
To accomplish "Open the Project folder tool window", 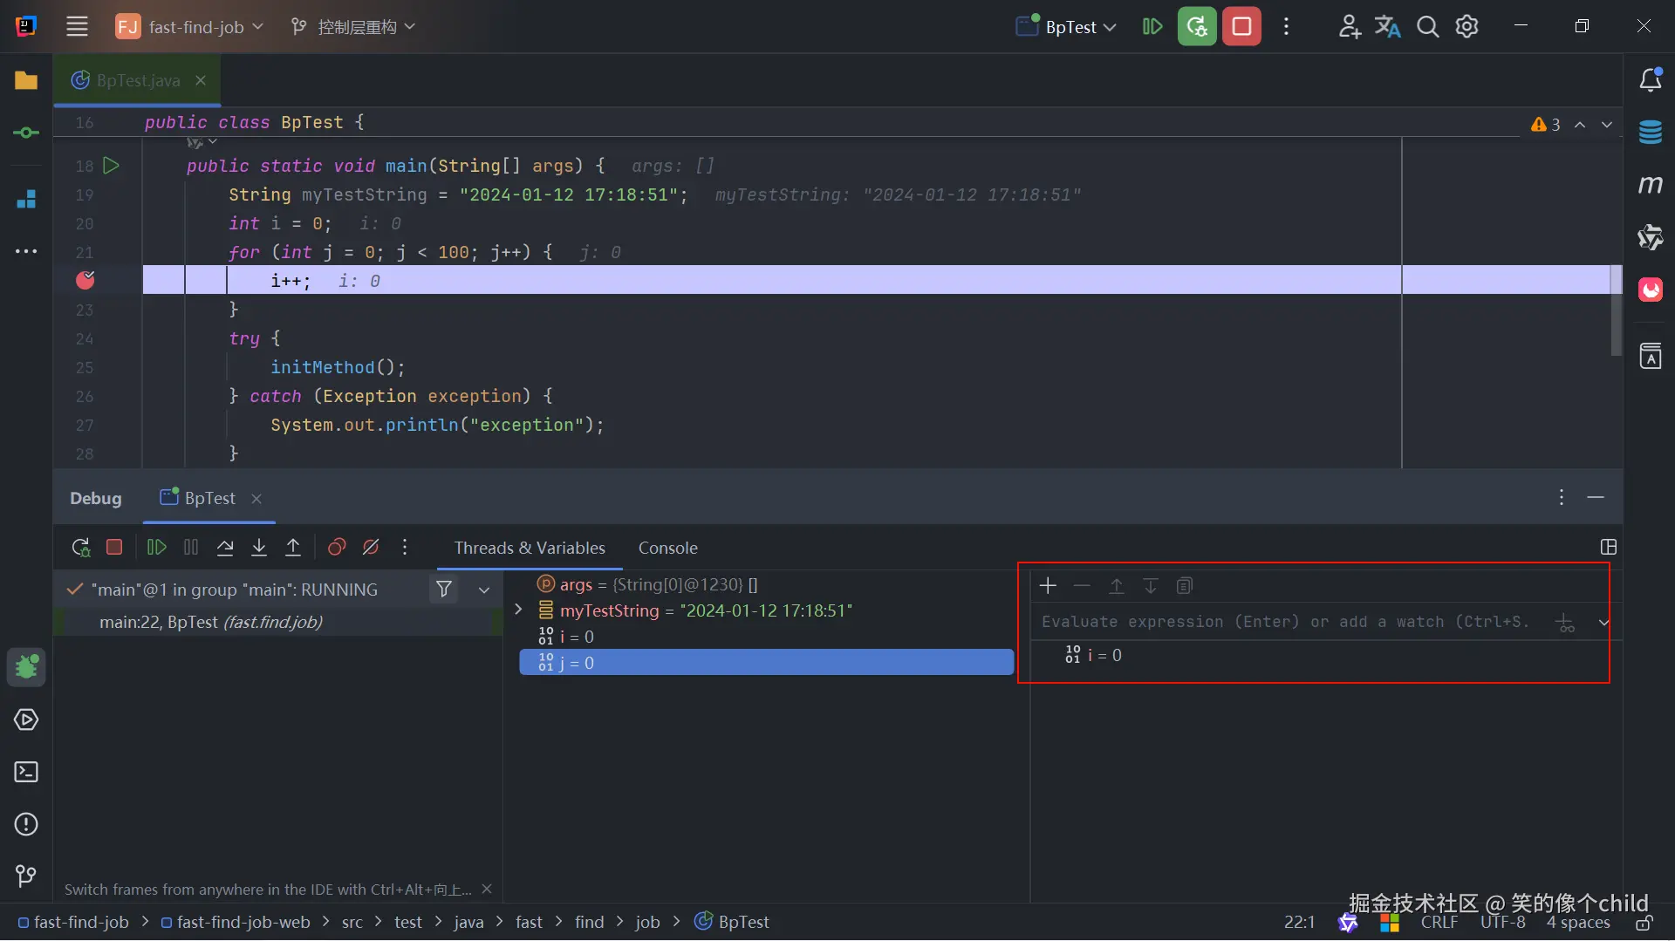I will pyautogui.click(x=26, y=80).
